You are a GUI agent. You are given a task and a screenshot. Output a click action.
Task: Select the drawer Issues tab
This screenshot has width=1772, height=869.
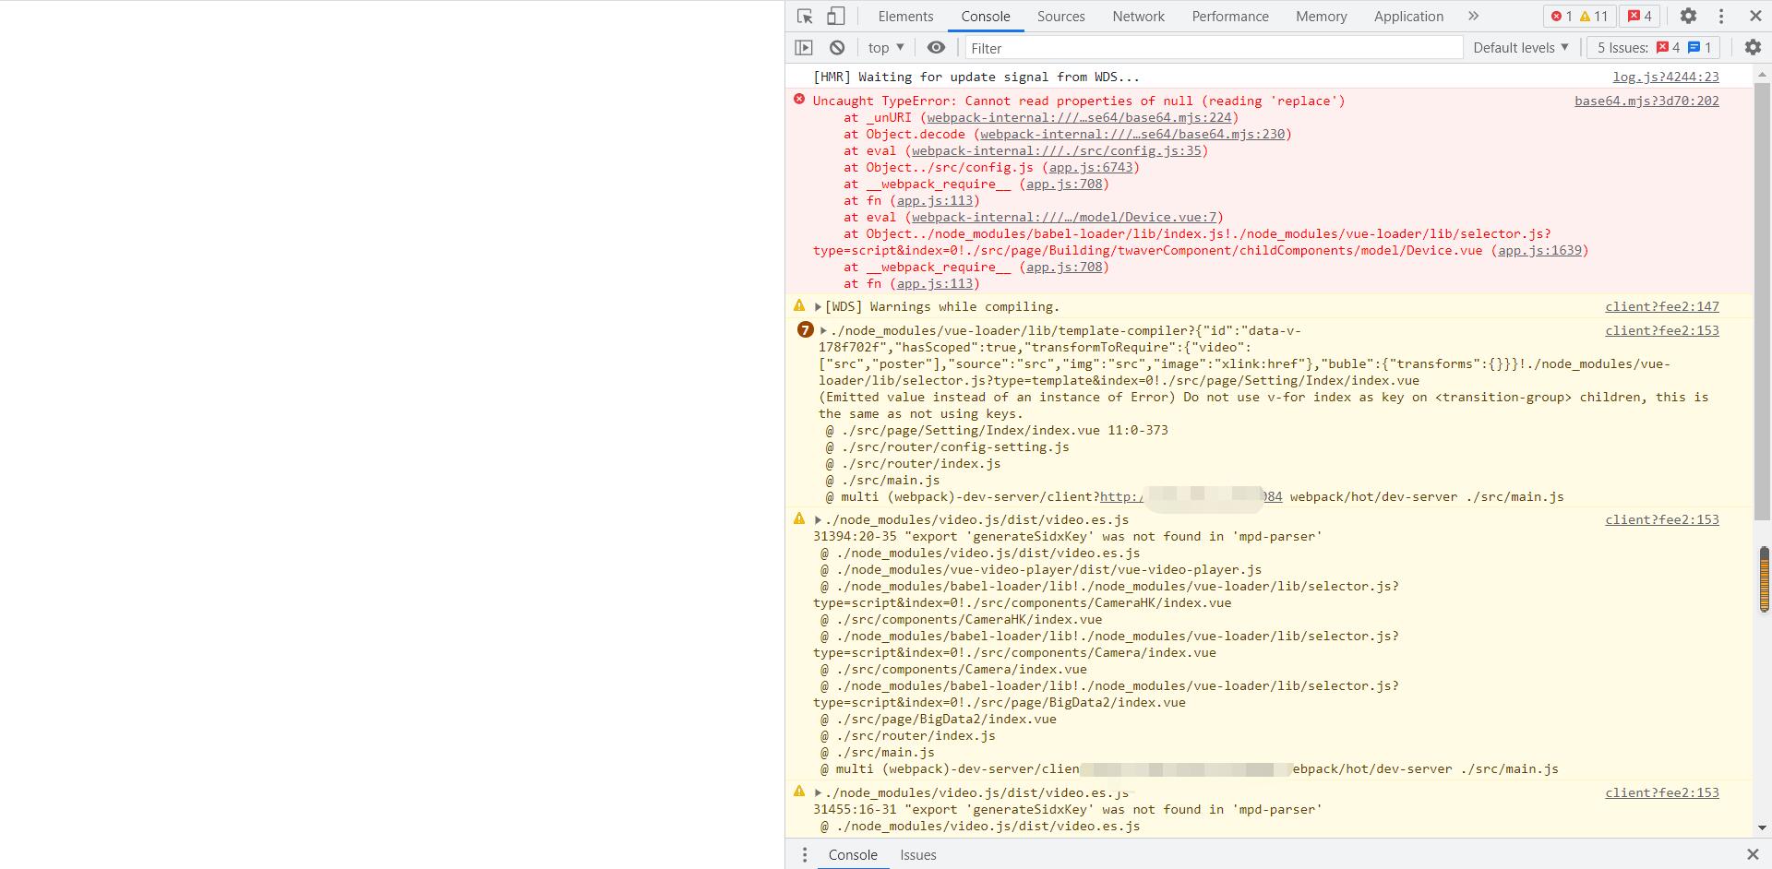(918, 855)
